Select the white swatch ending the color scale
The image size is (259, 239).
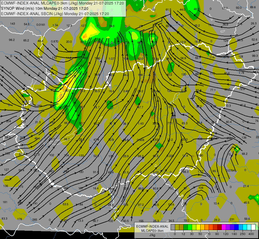253,227
